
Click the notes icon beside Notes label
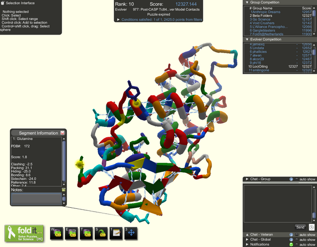(64, 190)
